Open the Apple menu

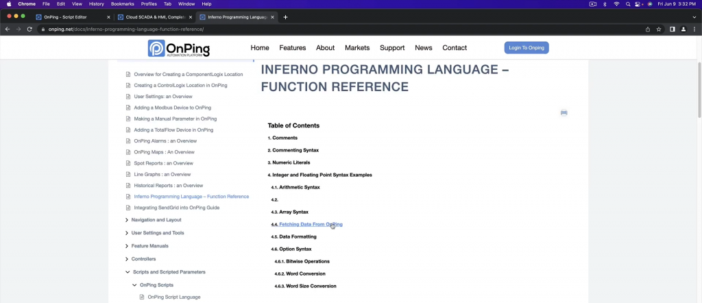tap(8, 4)
